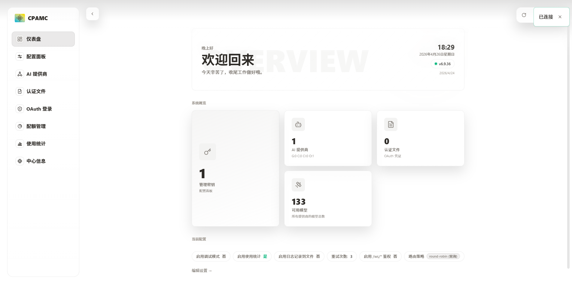
Task: Click the AI 提供商 sidebar icon
Action: point(20,74)
